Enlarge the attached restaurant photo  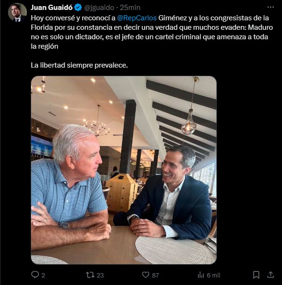(x=124, y=170)
